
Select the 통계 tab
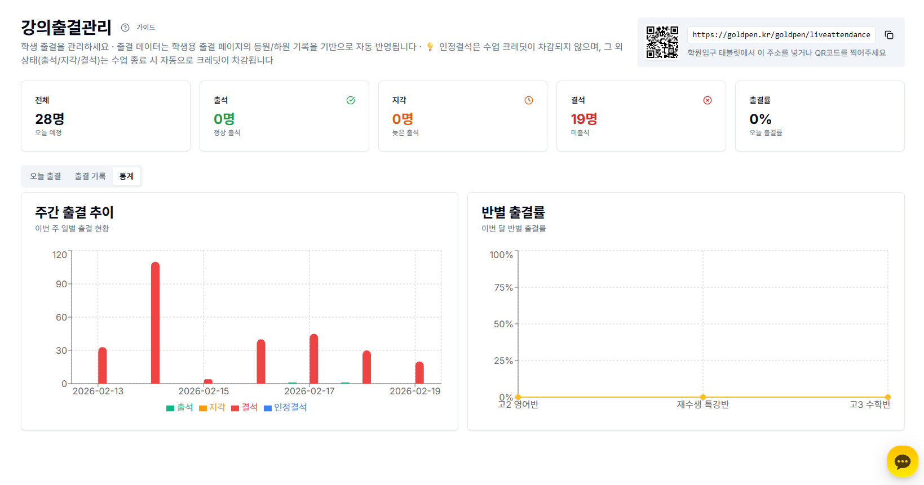126,176
